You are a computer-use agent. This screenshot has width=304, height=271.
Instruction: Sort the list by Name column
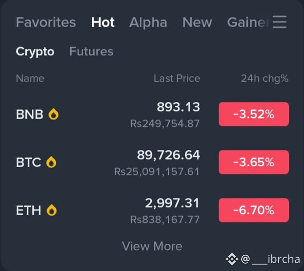click(x=30, y=78)
